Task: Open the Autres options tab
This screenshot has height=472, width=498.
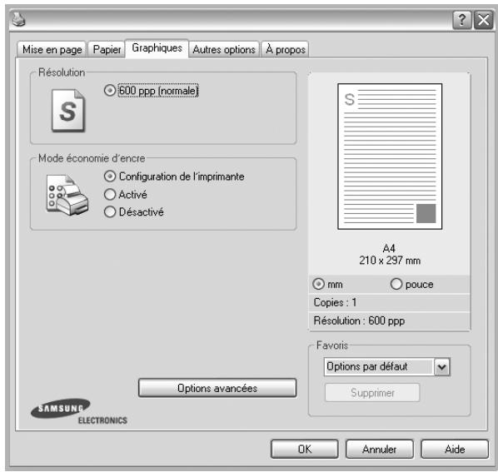Action: coord(224,49)
